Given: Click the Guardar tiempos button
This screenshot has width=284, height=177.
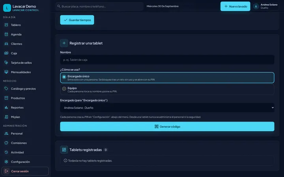Looking at the screenshot, I should (77, 20).
